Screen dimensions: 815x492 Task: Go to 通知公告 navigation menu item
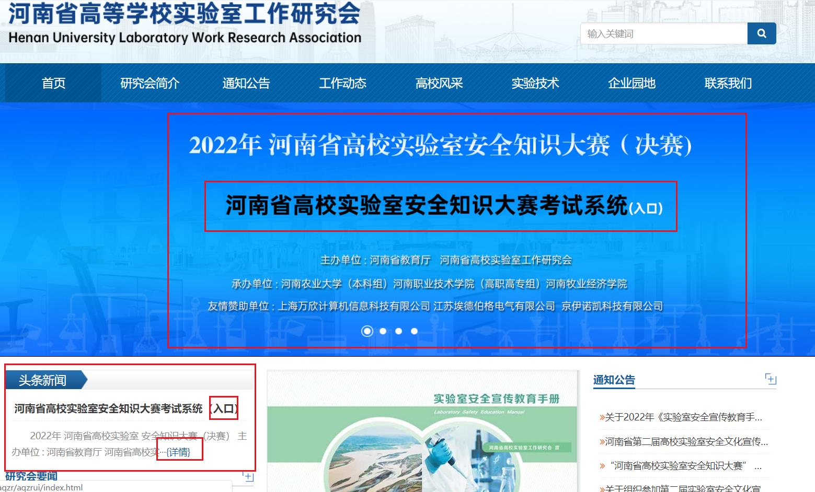[x=246, y=83]
